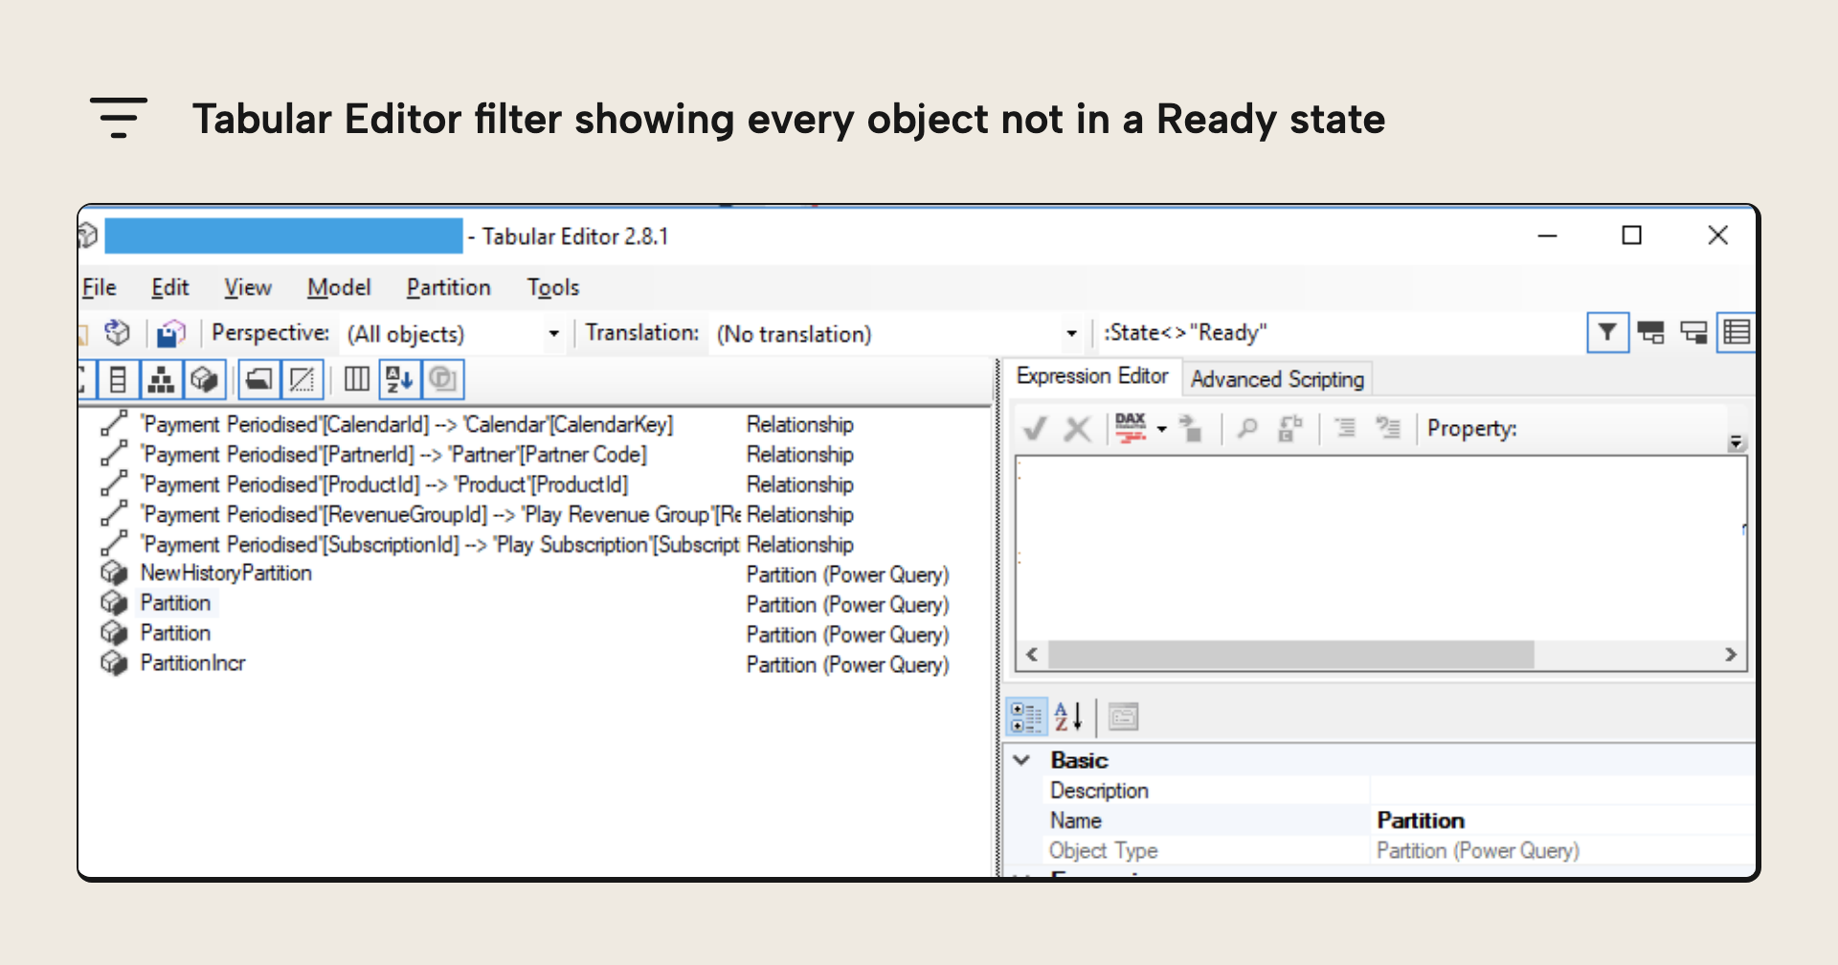Click the expression editor horizontal scrollbar thumb
This screenshot has width=1838, height=965.
pyautogui.click(x=1291, y=655)
